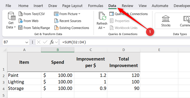This screenshot has height=98, width=190.
Task: Select row 5 header
Action: pyautogui.click(x=4, y=95)
